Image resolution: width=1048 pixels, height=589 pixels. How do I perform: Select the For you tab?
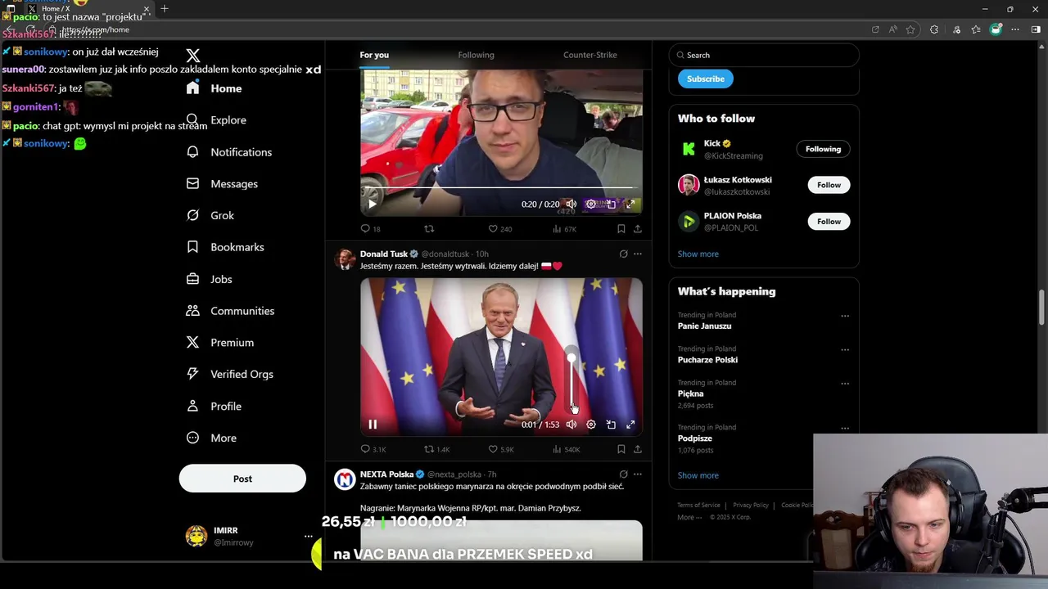[374, 55]
